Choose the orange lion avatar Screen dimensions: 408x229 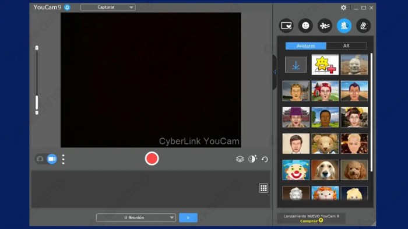325,193
